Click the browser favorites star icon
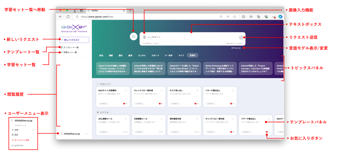The image size is (337, 152). pos(235,16)
